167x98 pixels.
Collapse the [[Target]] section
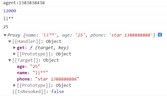point(10,60)
